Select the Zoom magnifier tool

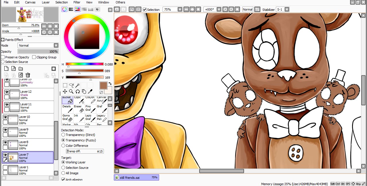pyautogui.click(x=71, y=92)
